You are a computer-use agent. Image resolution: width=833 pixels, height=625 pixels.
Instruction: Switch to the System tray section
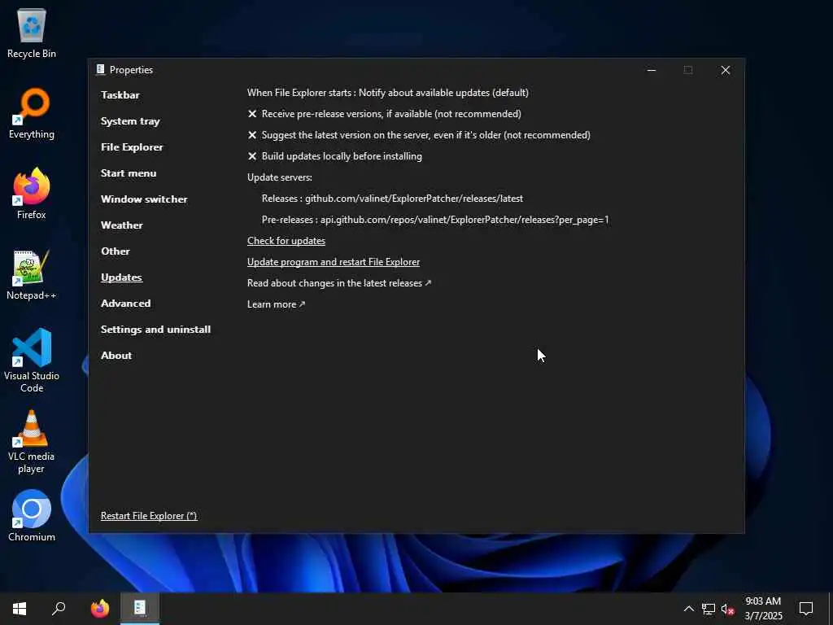[130, 121]
